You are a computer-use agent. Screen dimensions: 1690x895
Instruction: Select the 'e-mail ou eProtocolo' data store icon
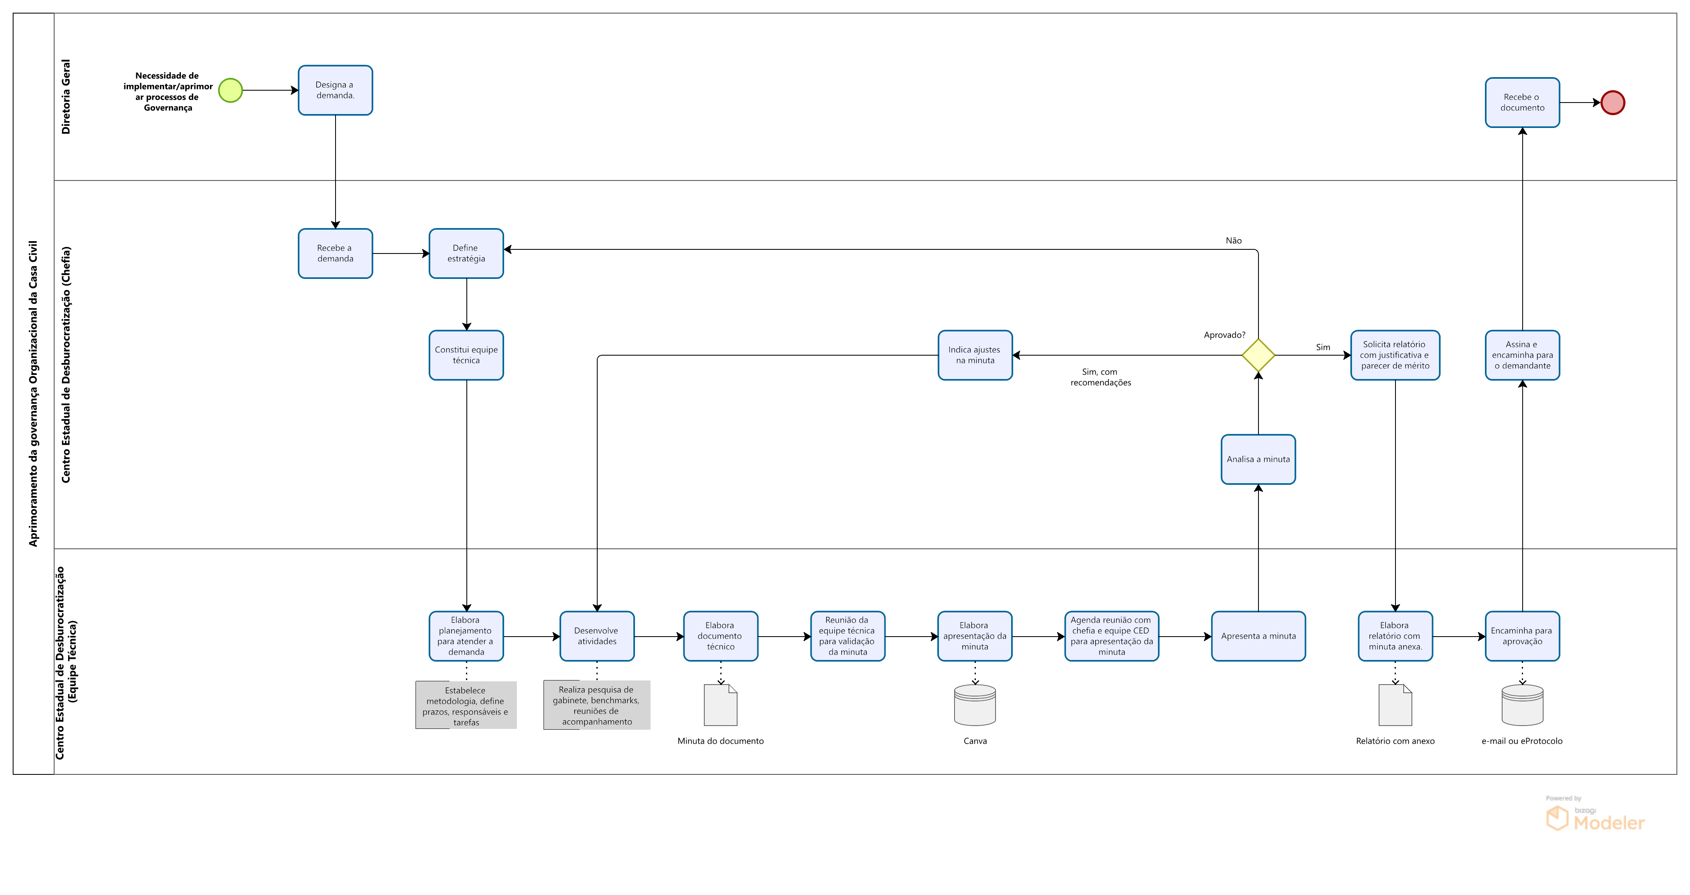coord(1522,705)
